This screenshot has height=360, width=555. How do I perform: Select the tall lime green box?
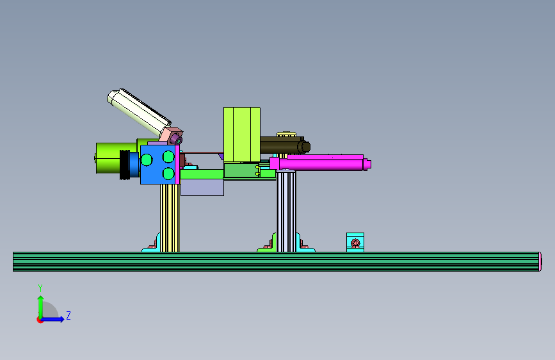(242, 135)
